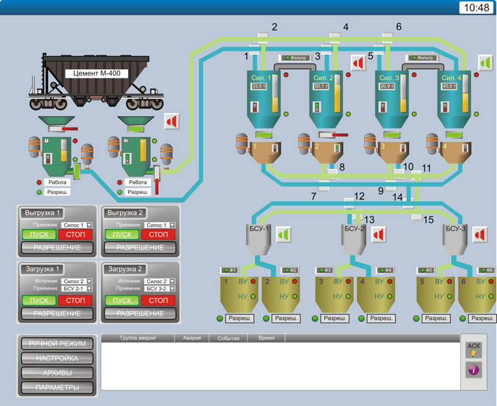Acknowledge alarms with the АСК bell button

click(473, 350)
